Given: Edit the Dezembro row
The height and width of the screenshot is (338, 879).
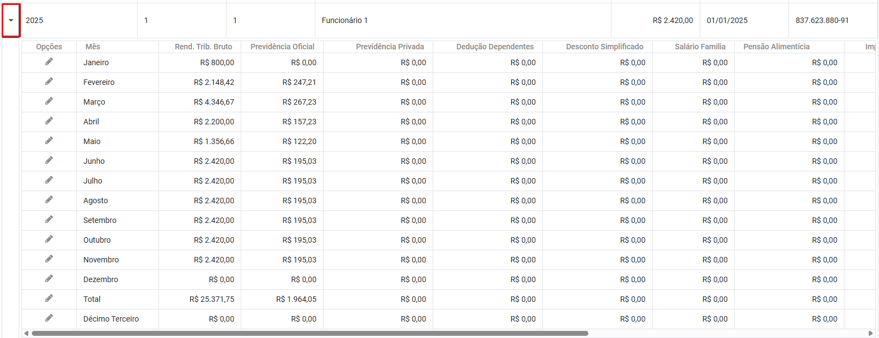Looking at the screenshot, I should (49, 279).
